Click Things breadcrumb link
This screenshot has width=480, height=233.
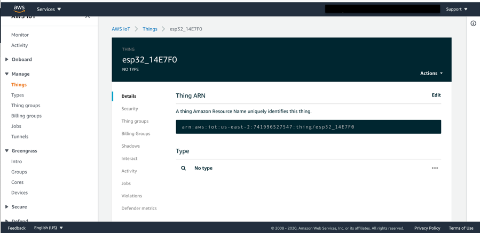[150, 29]
